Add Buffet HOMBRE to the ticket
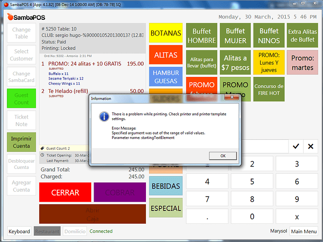This screenshot has width=323, height=242. (x=201, y=35)
